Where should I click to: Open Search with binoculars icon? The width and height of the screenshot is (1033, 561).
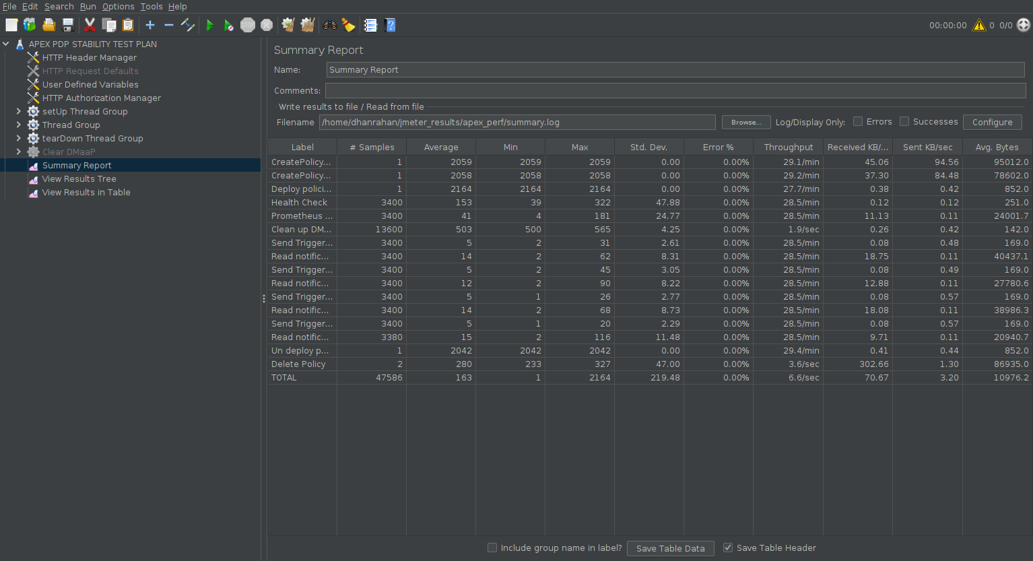[x=330, y=25]
